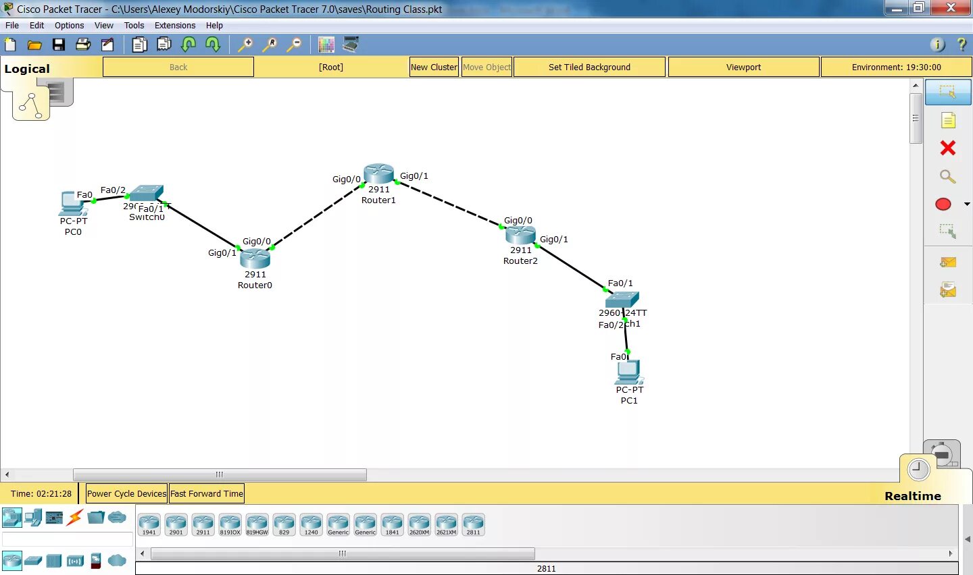Select the End Devices category icon
The height and width of the screenshot is (575, 973).
(x=33, y=518)
